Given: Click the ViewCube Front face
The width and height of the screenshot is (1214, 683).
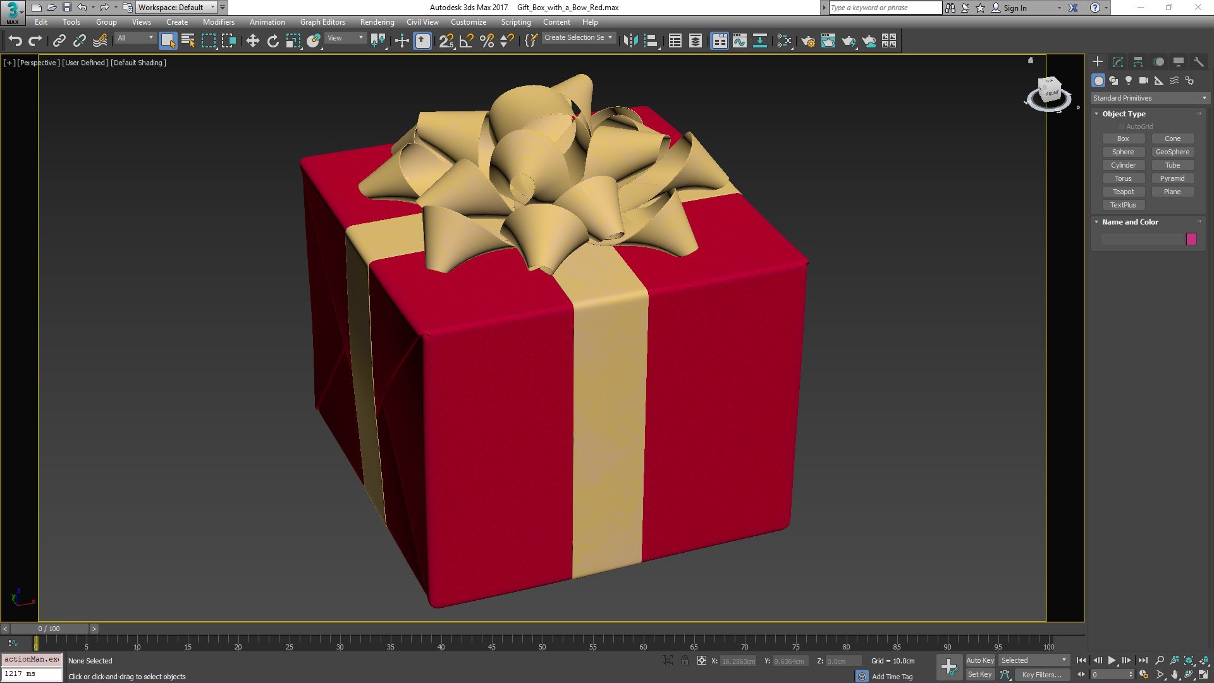Looking at the screenshot, I should point(1052,93).
